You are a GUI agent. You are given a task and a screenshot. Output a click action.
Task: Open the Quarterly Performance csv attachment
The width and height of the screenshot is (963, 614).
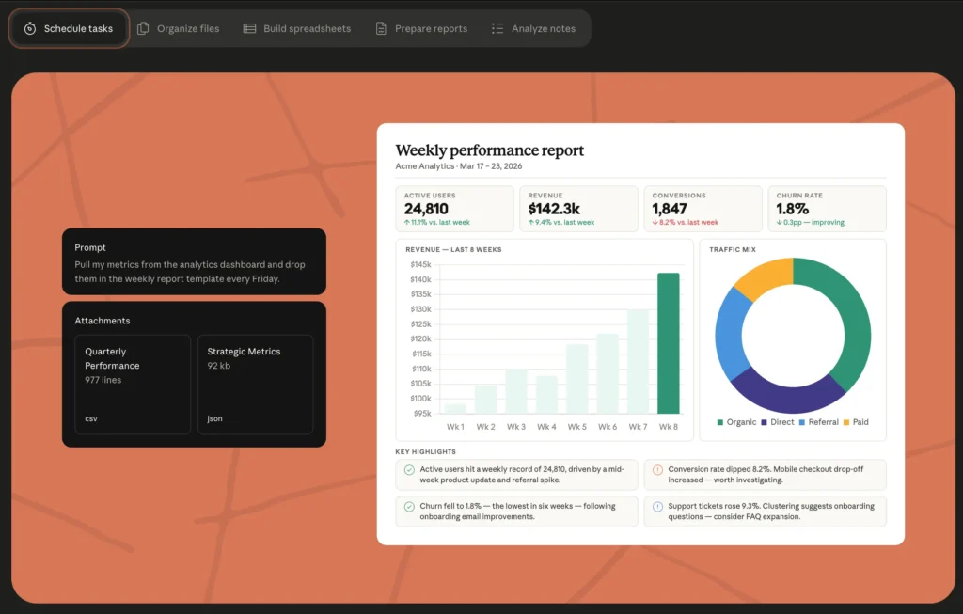point(132,384)
